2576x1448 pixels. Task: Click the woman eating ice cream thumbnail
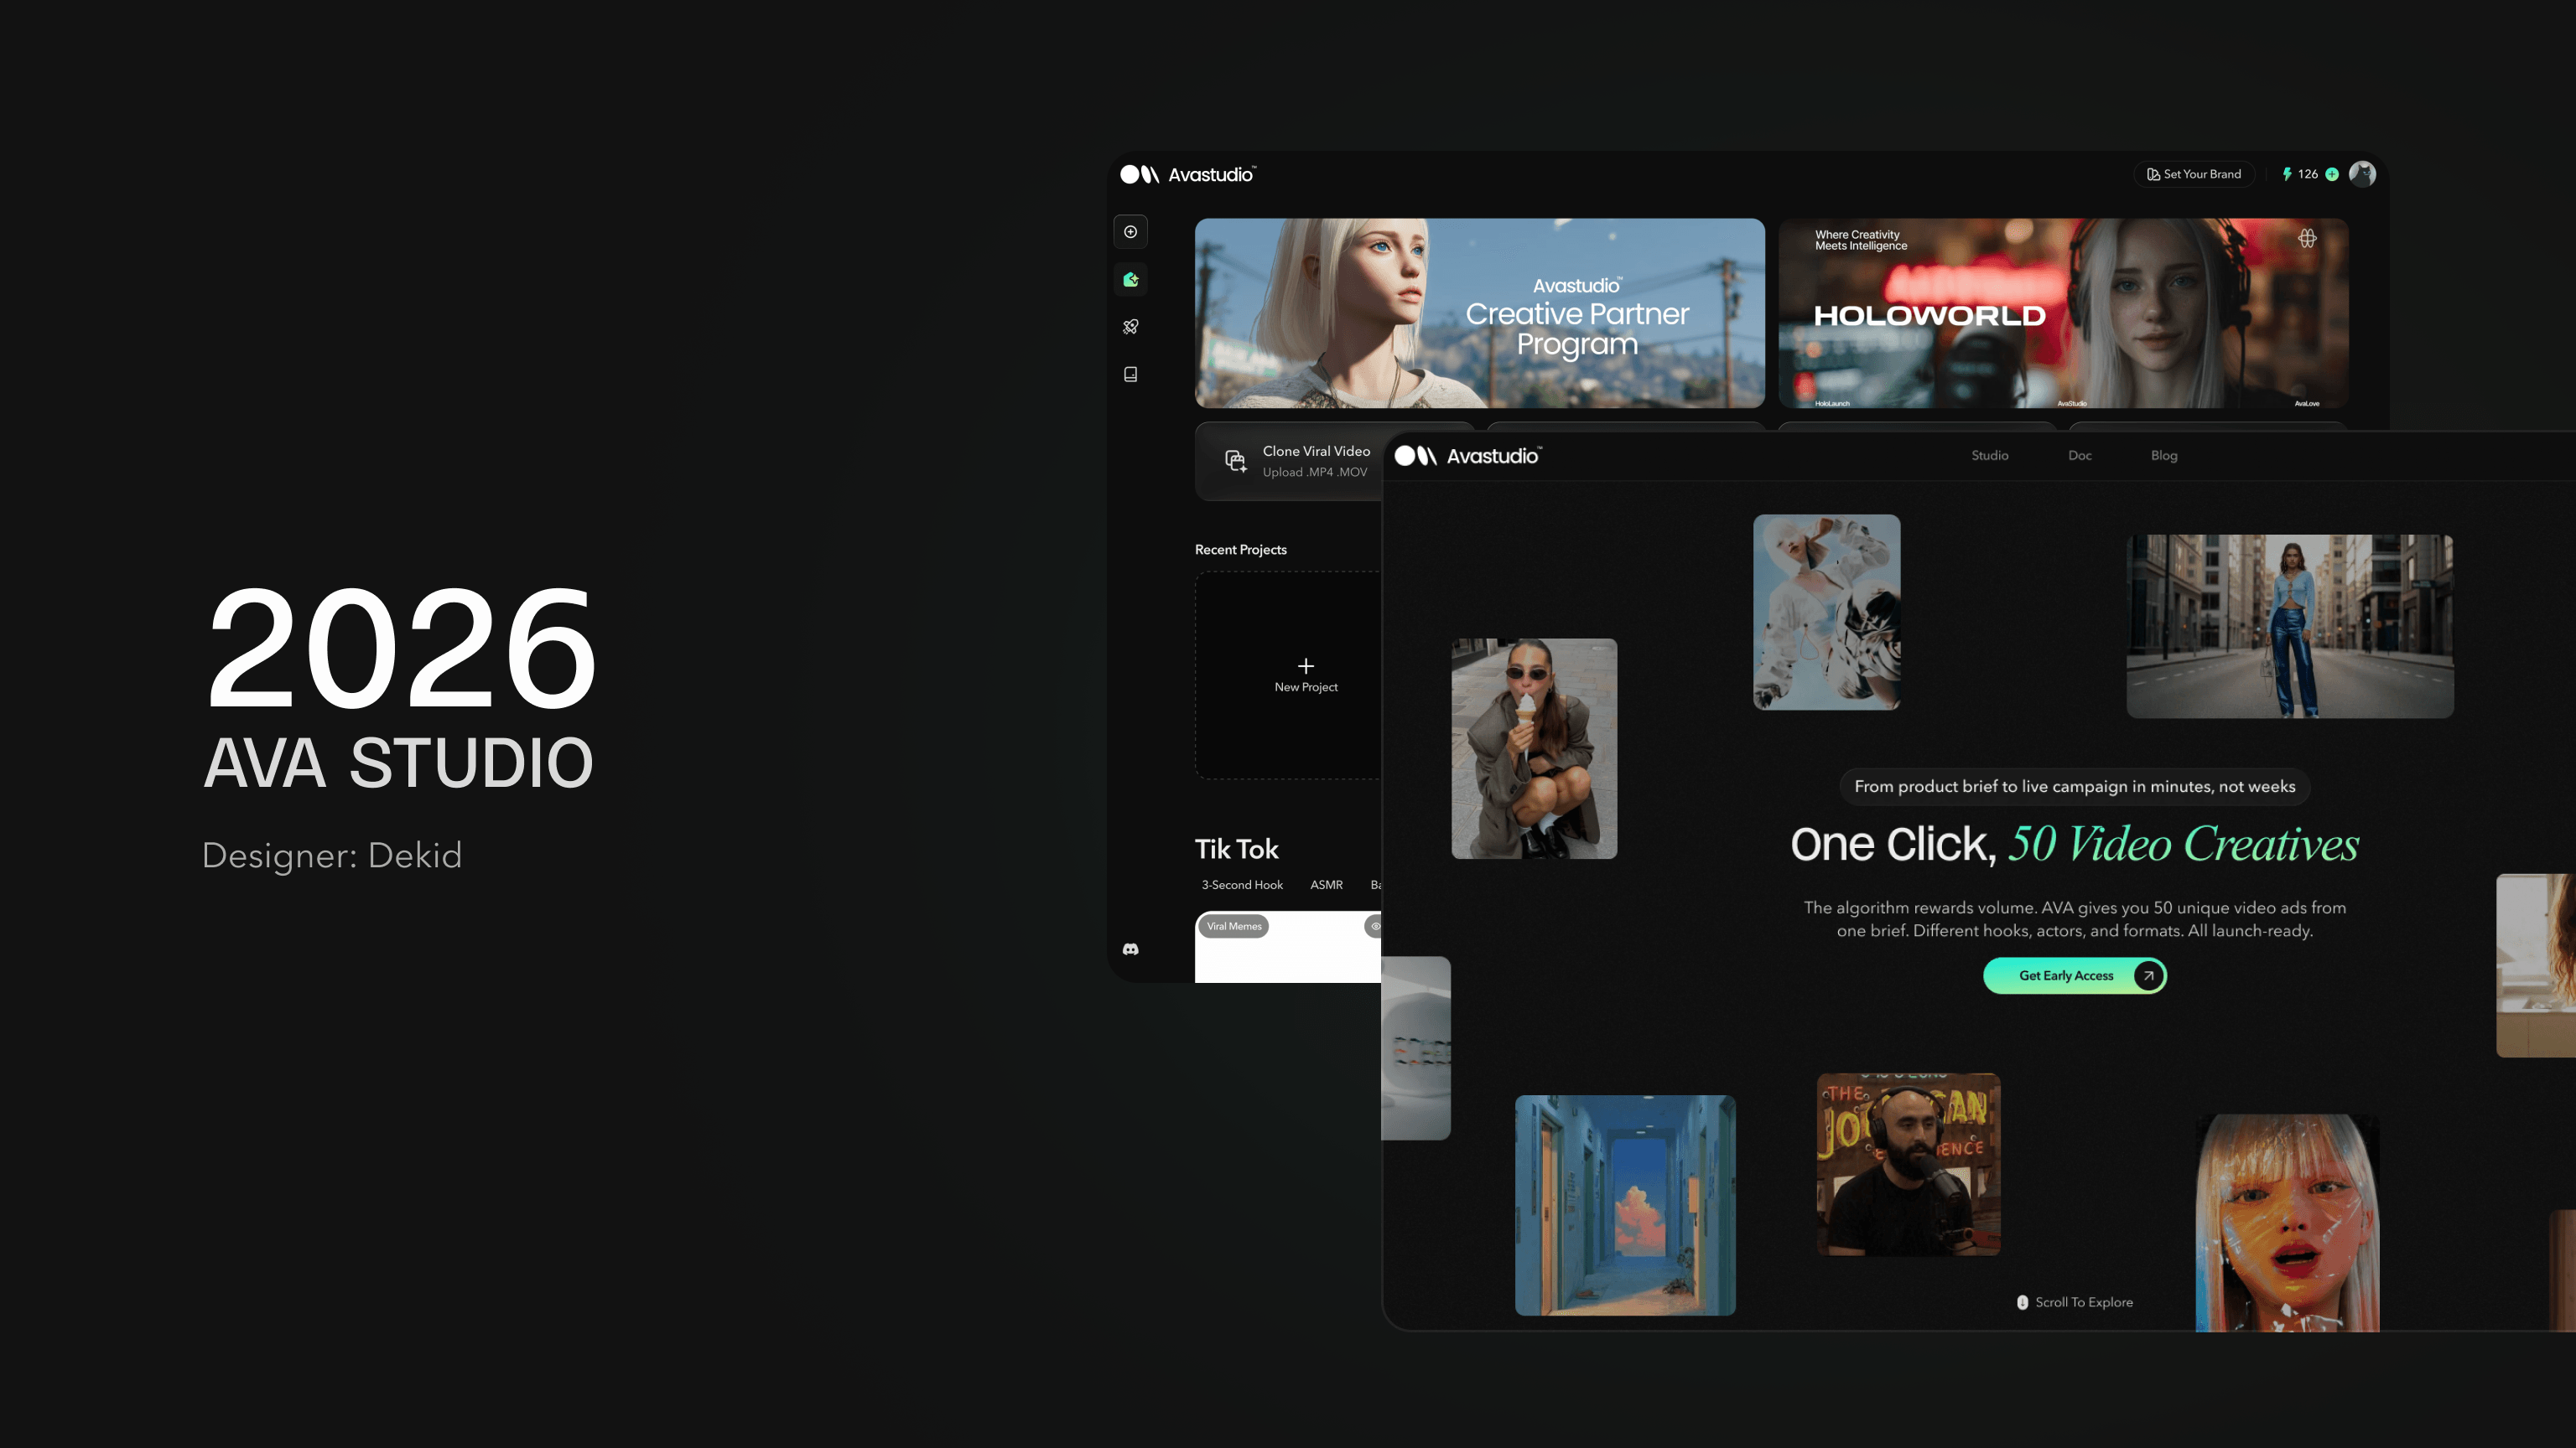(x=1534, y=748)
